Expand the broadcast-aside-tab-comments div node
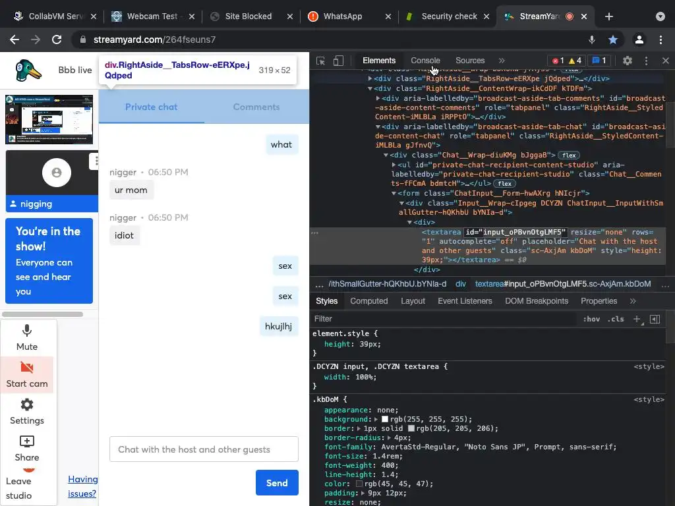This screenshot has height=506, width=675. (378, 99)
